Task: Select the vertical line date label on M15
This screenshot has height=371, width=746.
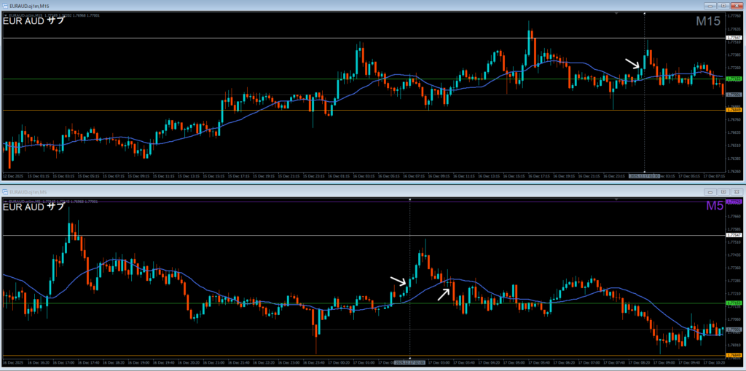Action: pos(644,176)
